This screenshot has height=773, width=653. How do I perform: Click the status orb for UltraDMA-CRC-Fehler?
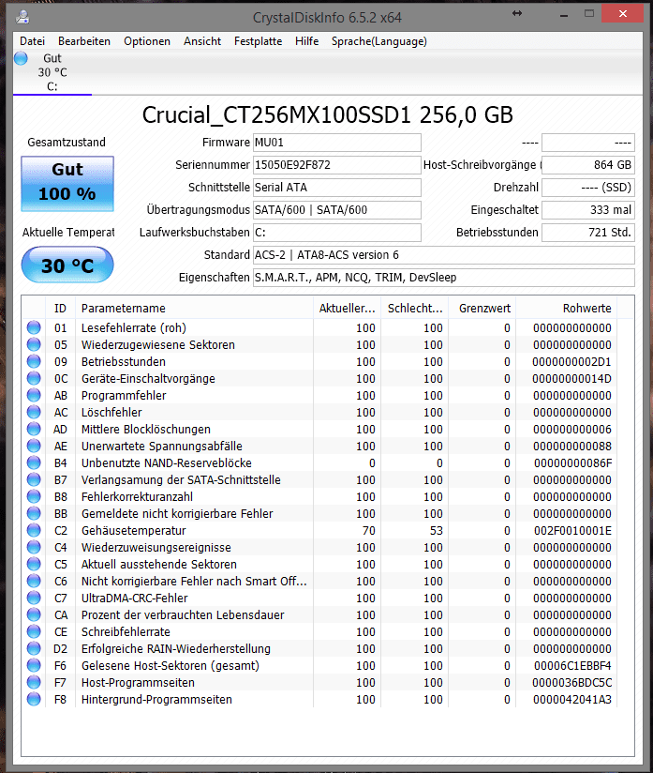pyautogui.click(x=34, y=598)
